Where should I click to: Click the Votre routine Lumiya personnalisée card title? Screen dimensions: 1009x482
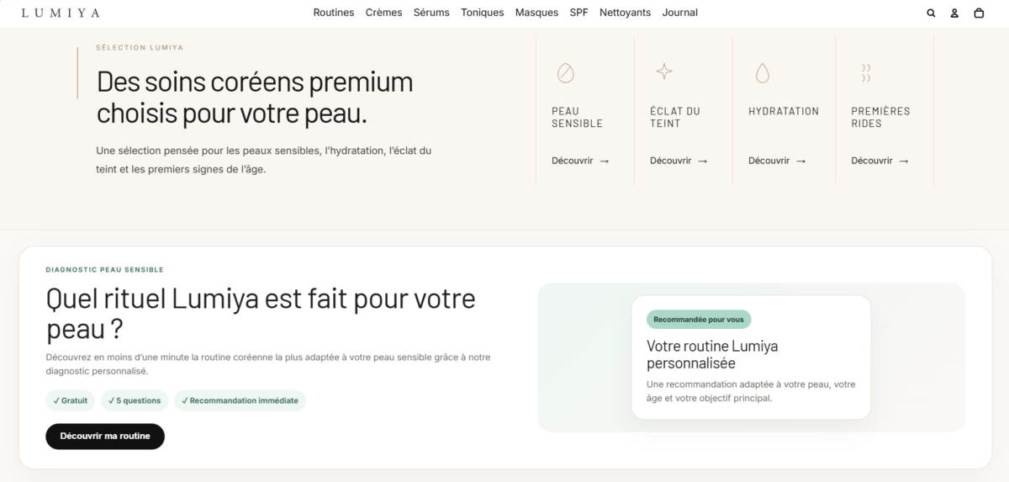[x=712, y=354]
